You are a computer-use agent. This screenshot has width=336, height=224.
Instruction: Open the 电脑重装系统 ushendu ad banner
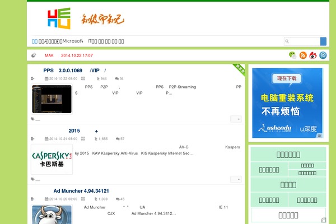pos(287,103)
